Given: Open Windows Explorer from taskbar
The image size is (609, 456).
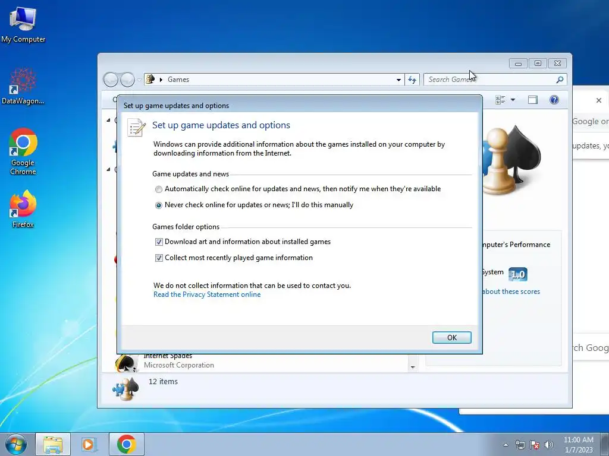Looking at the screenshot, I should tap(53, 444).
